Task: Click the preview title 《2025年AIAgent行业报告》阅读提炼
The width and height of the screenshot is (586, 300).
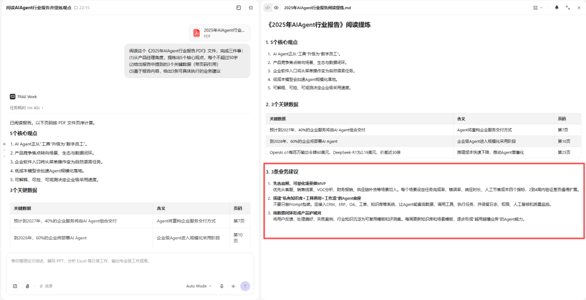Action: [319, 25]
